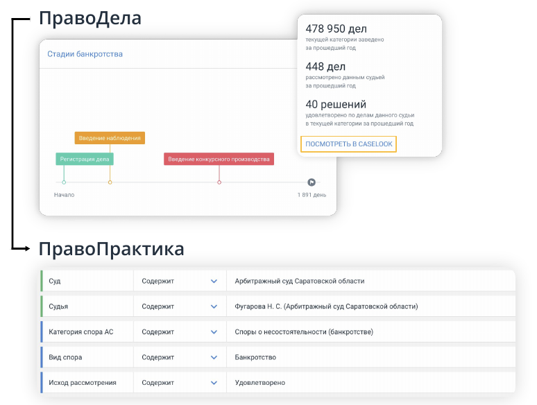
Task: Open the Содержит dropdown in Суд row
Action: (180, 281)
